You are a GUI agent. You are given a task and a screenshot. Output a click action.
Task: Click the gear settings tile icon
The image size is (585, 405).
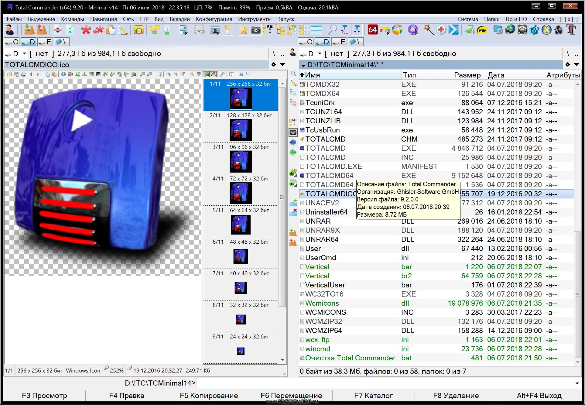522,30
